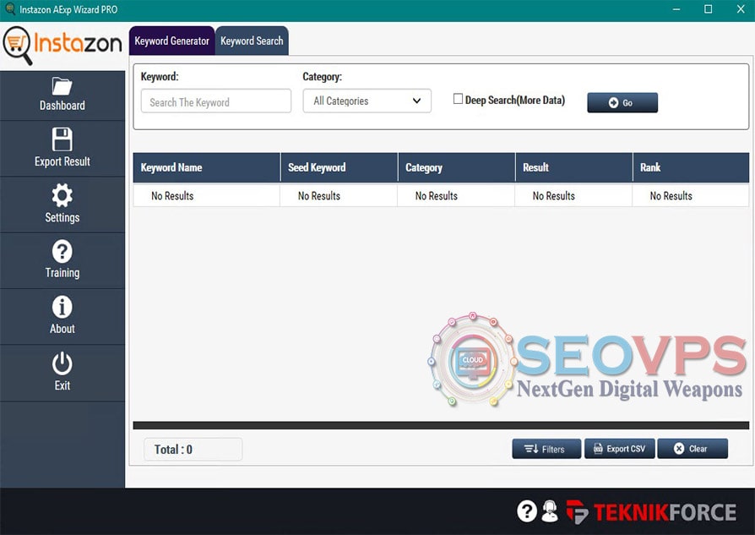Switch to the Keyword Generator tab
The width and height of the screenshot is (755, 535).
pos(172,41)
